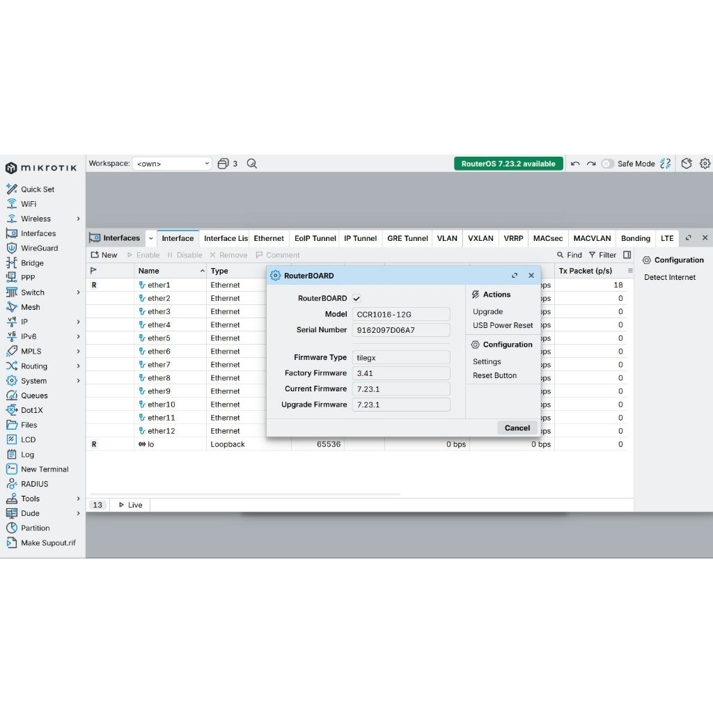Viewport: 713px width, 713px height.
Task: Switch to the Bonding tab
Action: point(636,238)
